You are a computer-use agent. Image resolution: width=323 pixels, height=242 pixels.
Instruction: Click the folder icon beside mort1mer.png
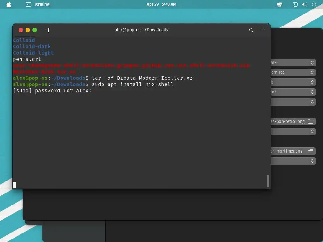(x=311, y=151)
